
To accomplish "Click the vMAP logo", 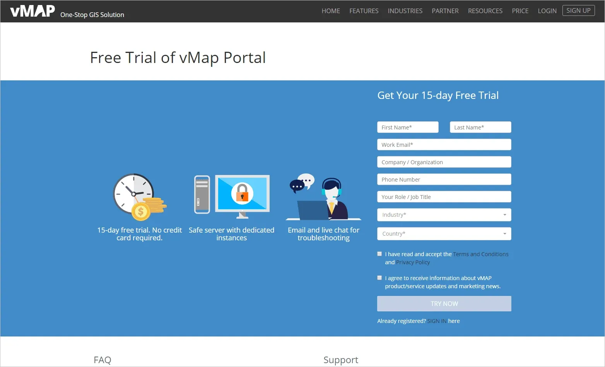I will [x=32, y=11].
